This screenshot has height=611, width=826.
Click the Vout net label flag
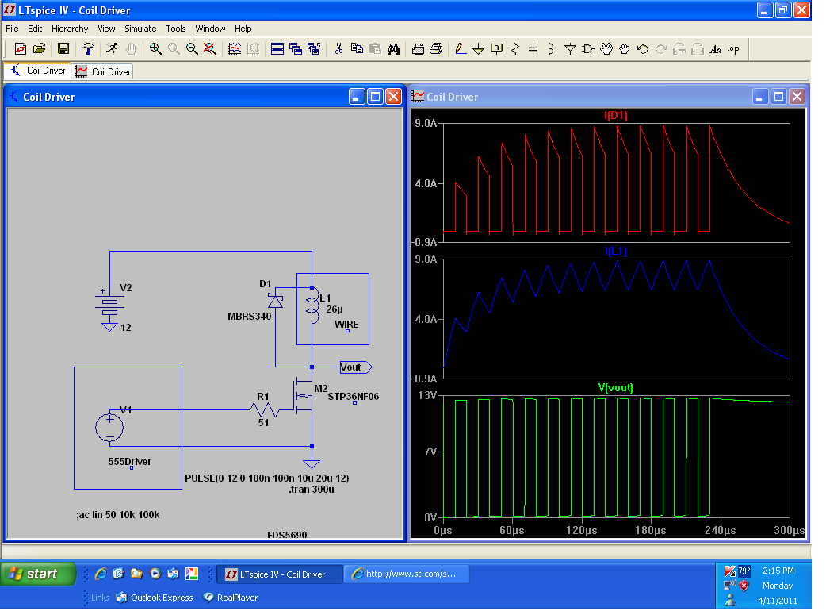[356, 367]
